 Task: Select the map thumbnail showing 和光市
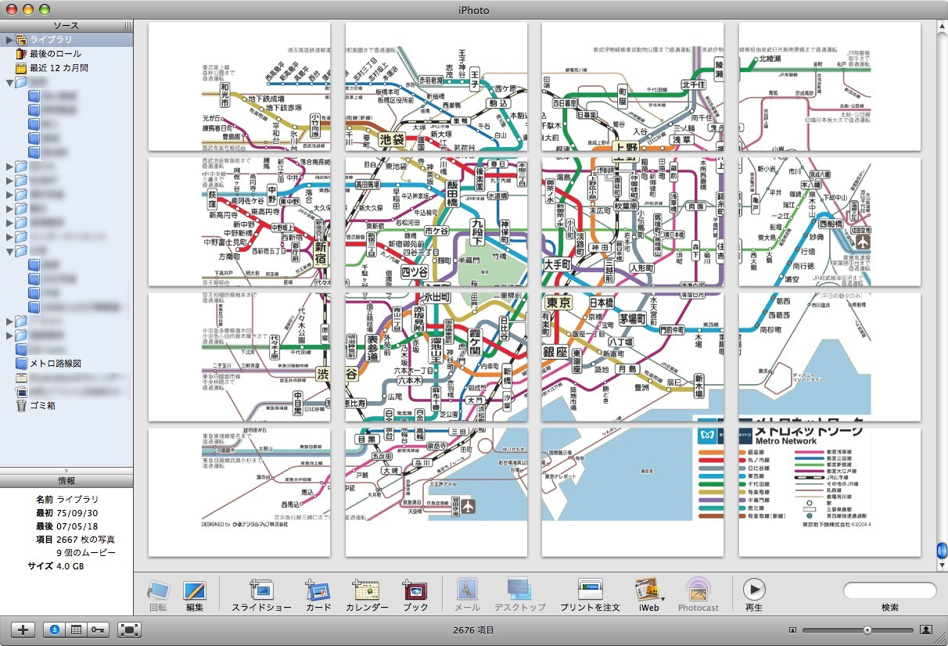click(x=239, y=86)
